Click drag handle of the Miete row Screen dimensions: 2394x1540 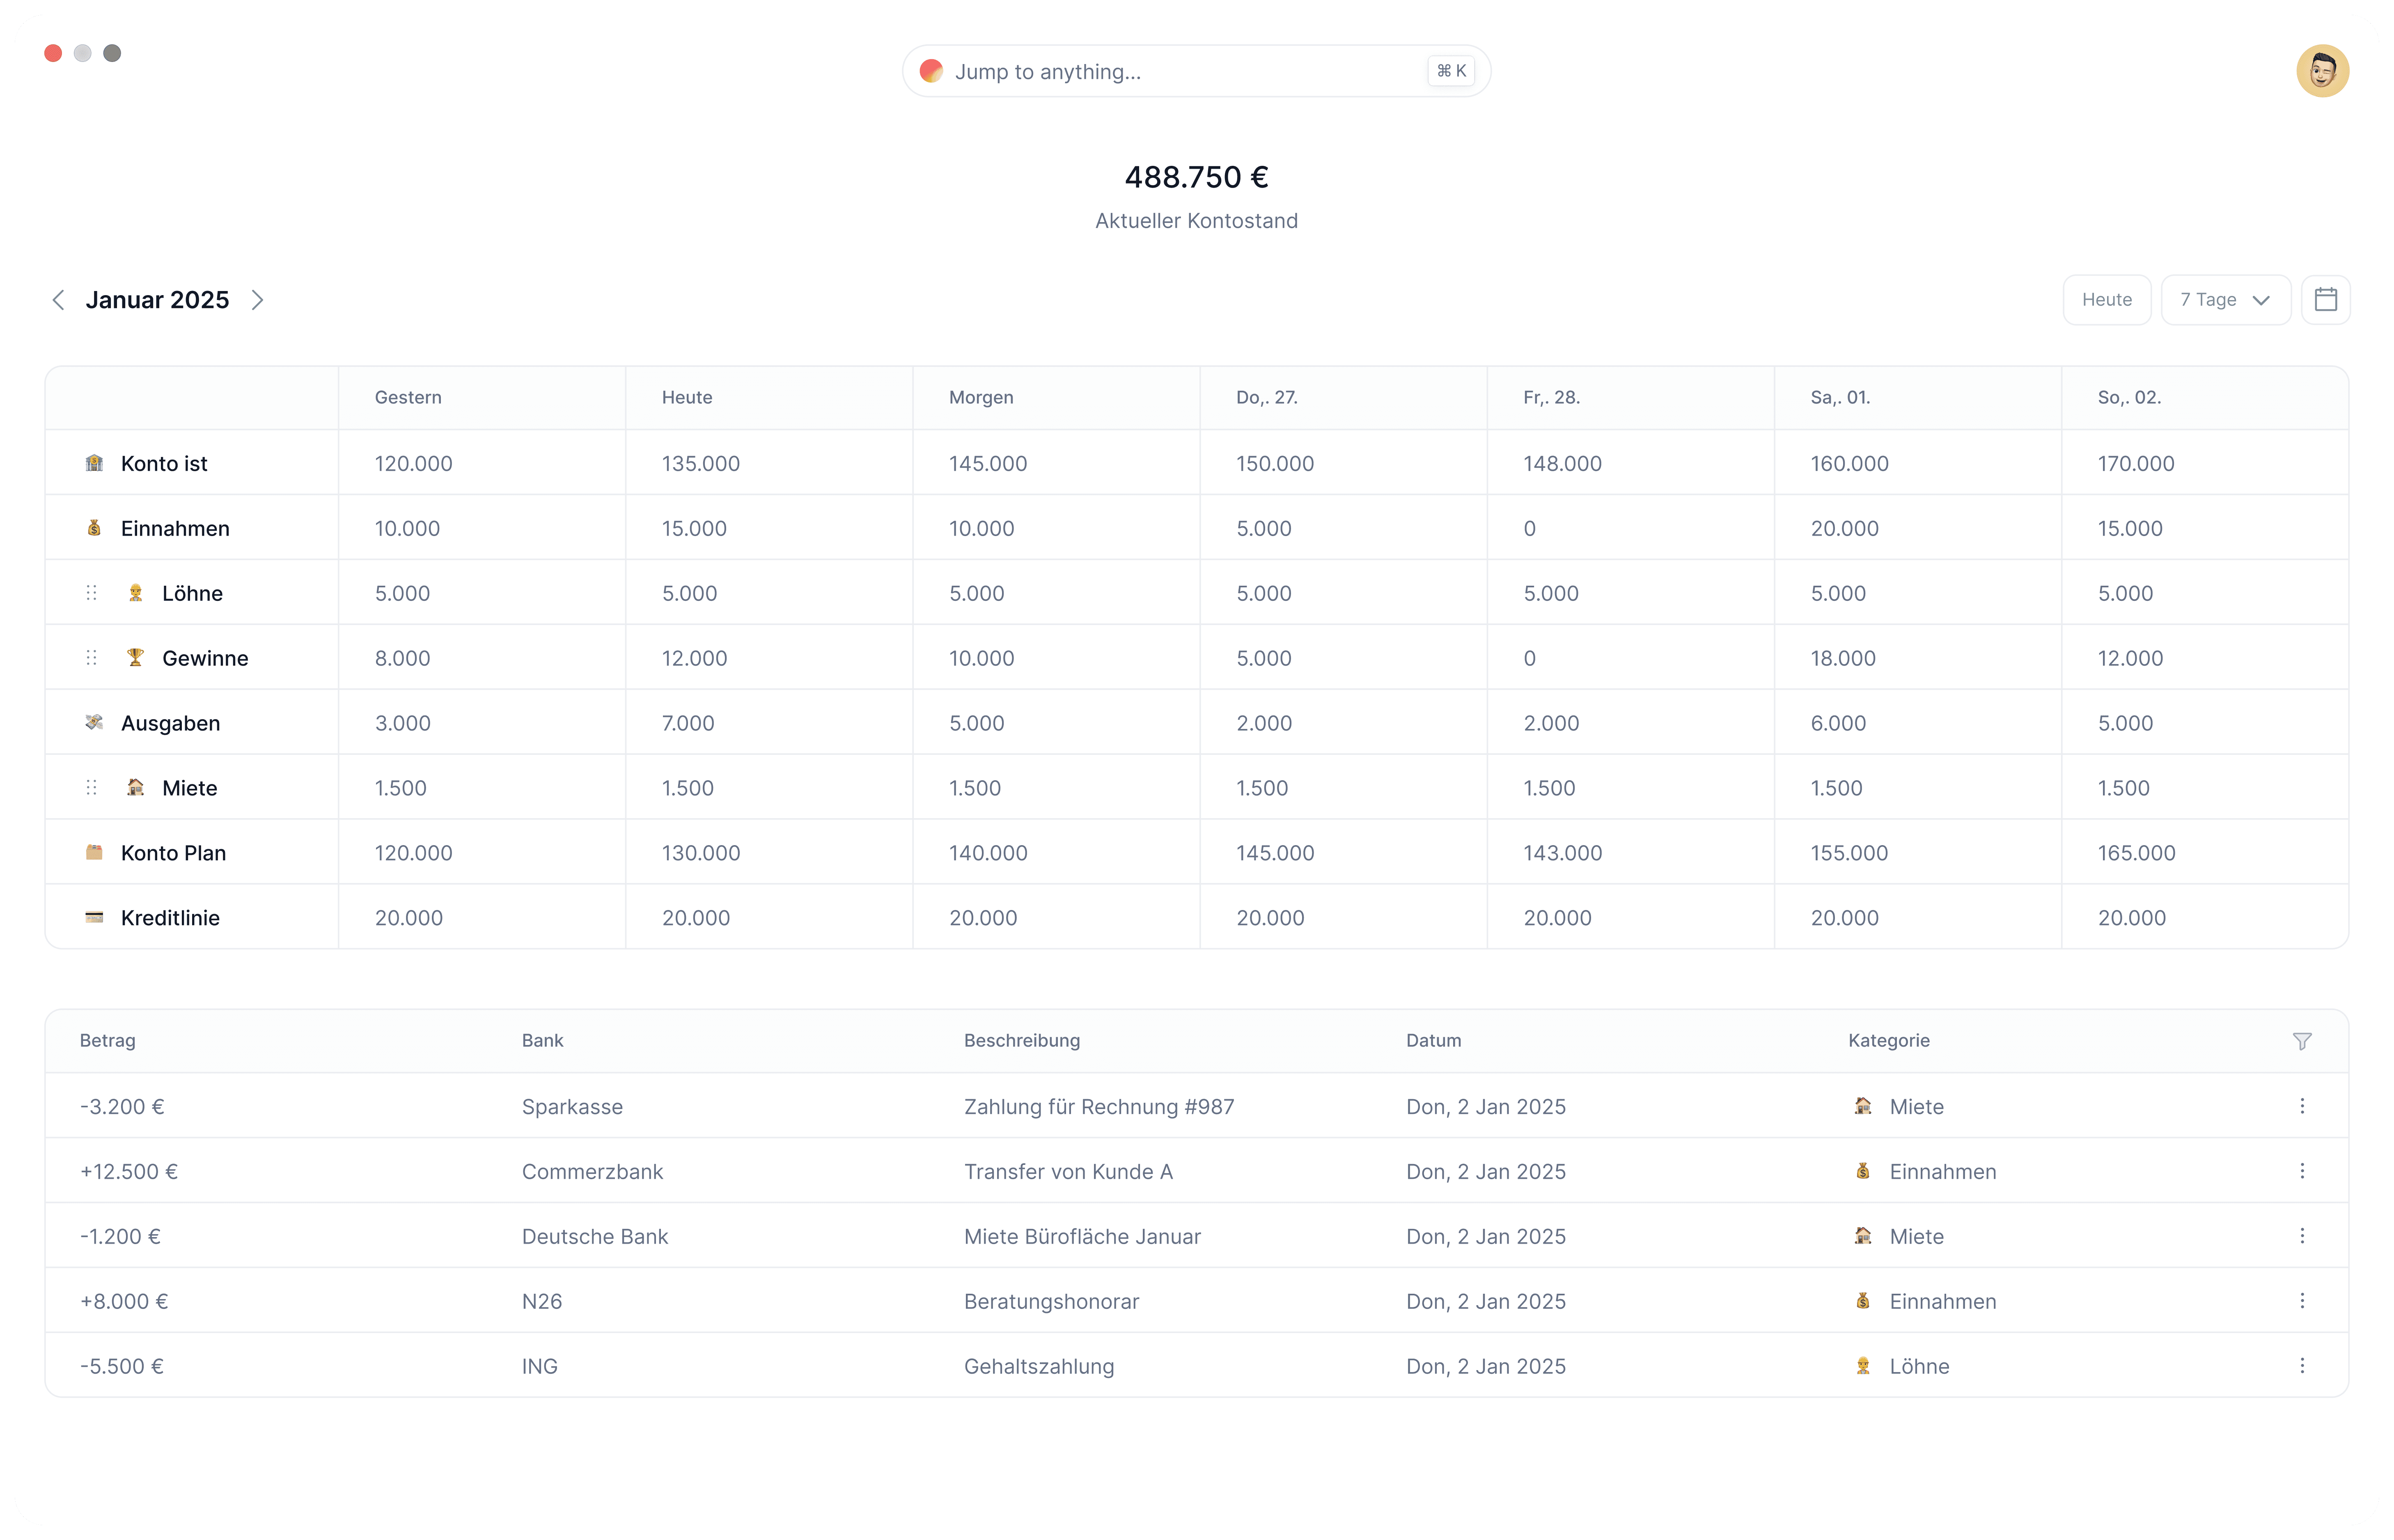92,788
